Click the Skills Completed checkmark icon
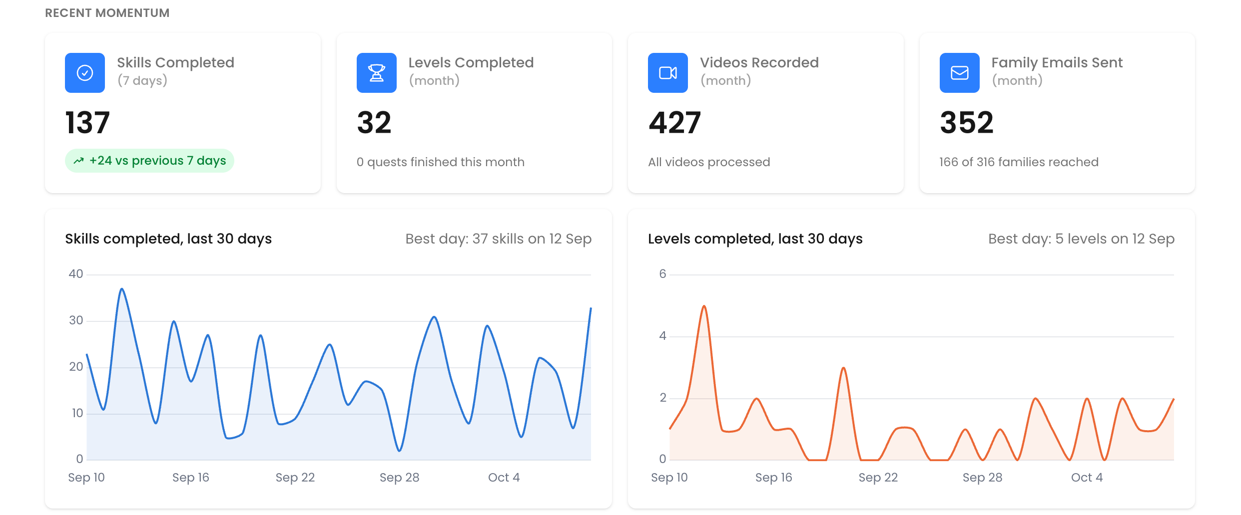This screenshot has width=1241, height=515. click(85, 73)
